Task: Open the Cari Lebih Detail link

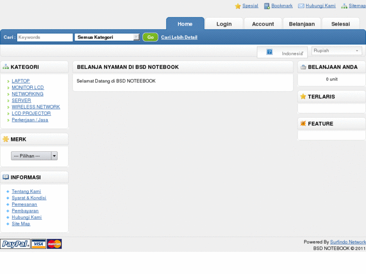Action: 179,37
